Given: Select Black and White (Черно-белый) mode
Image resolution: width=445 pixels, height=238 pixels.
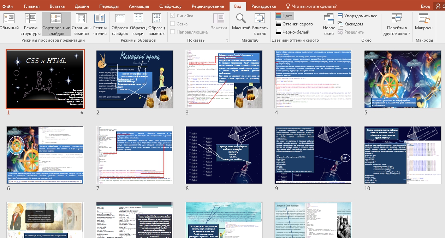Looking at the screenshot, I should point(292,32).
